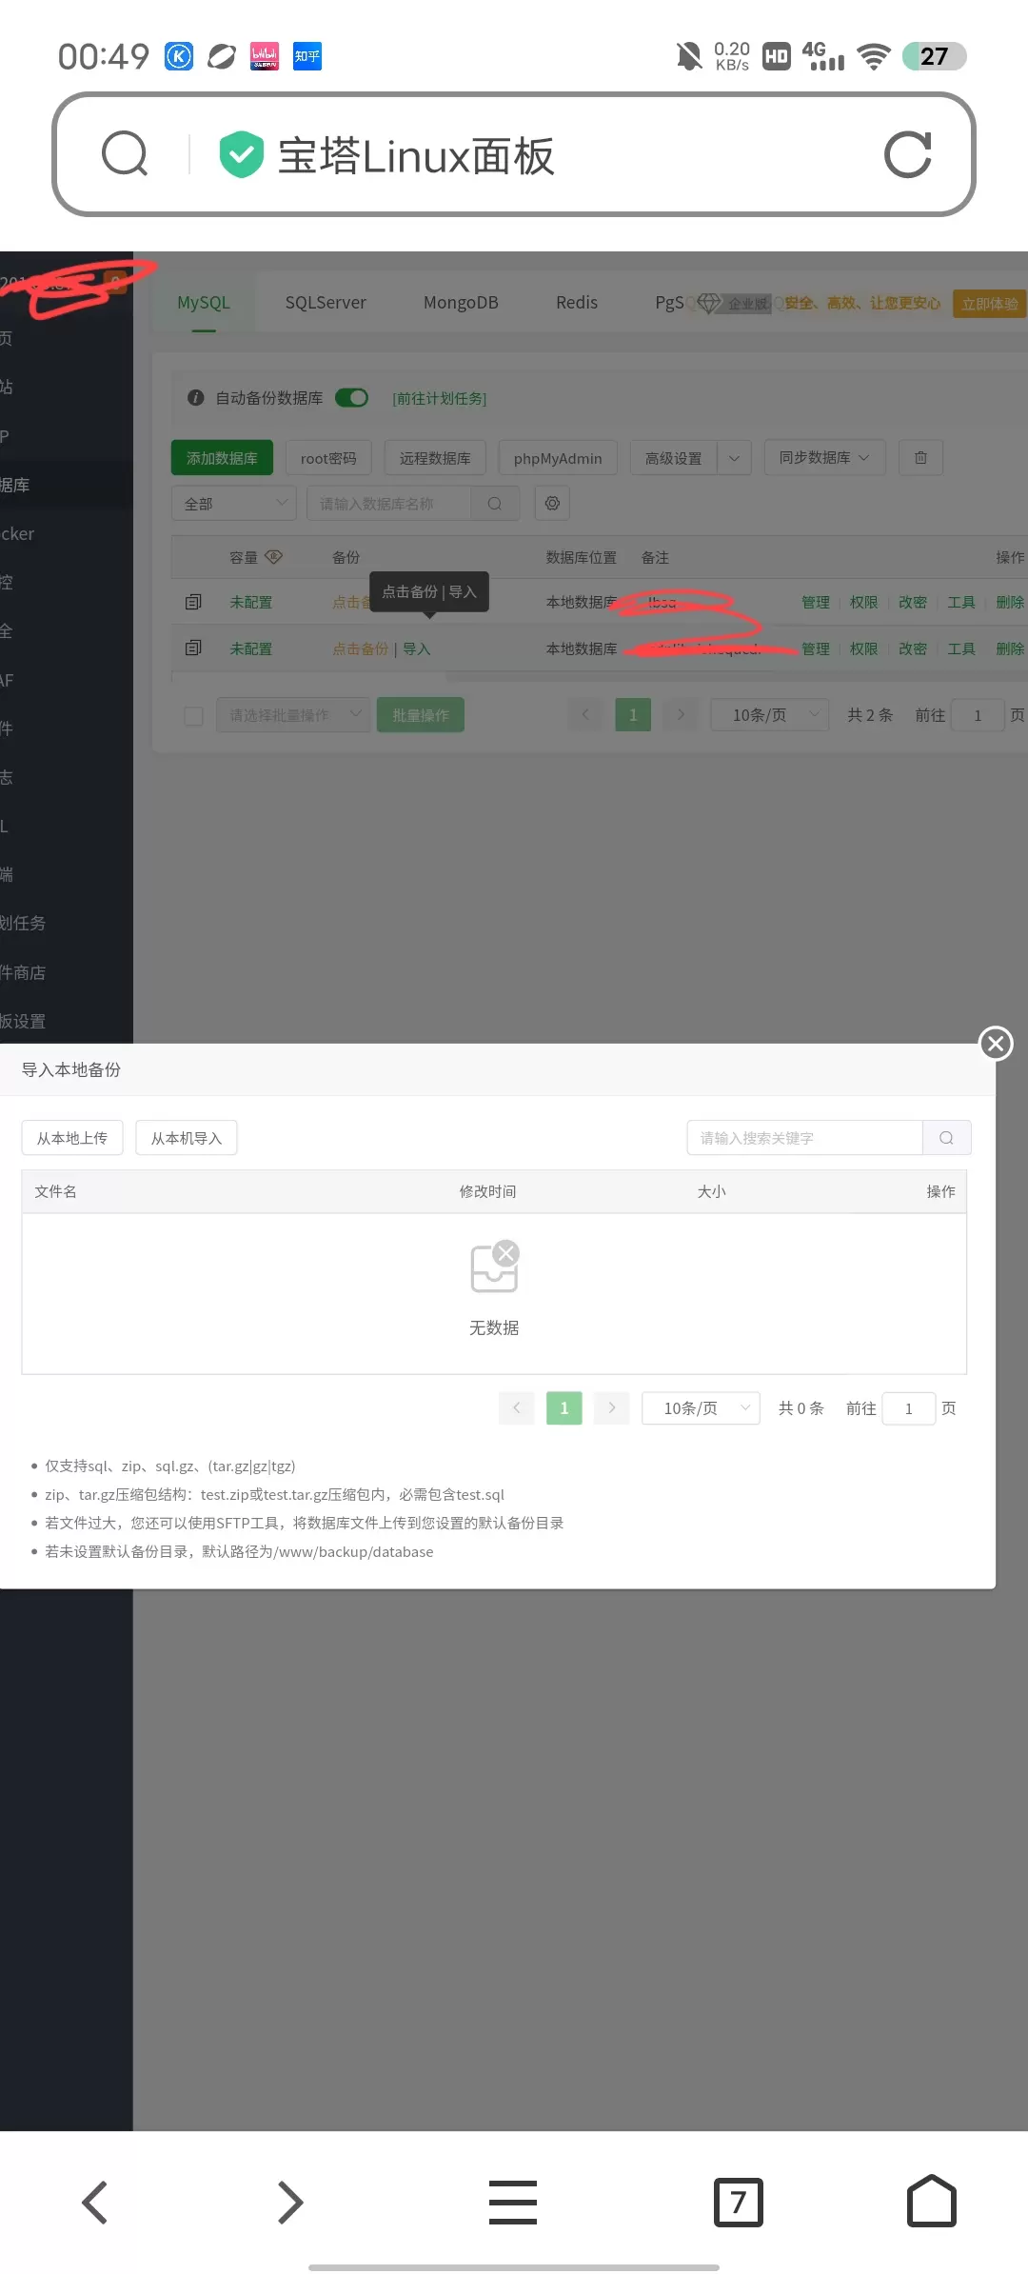Navigate back with browser back arrow
The height and width of the screenshot is (2274, 1028).
[95, 2202]
